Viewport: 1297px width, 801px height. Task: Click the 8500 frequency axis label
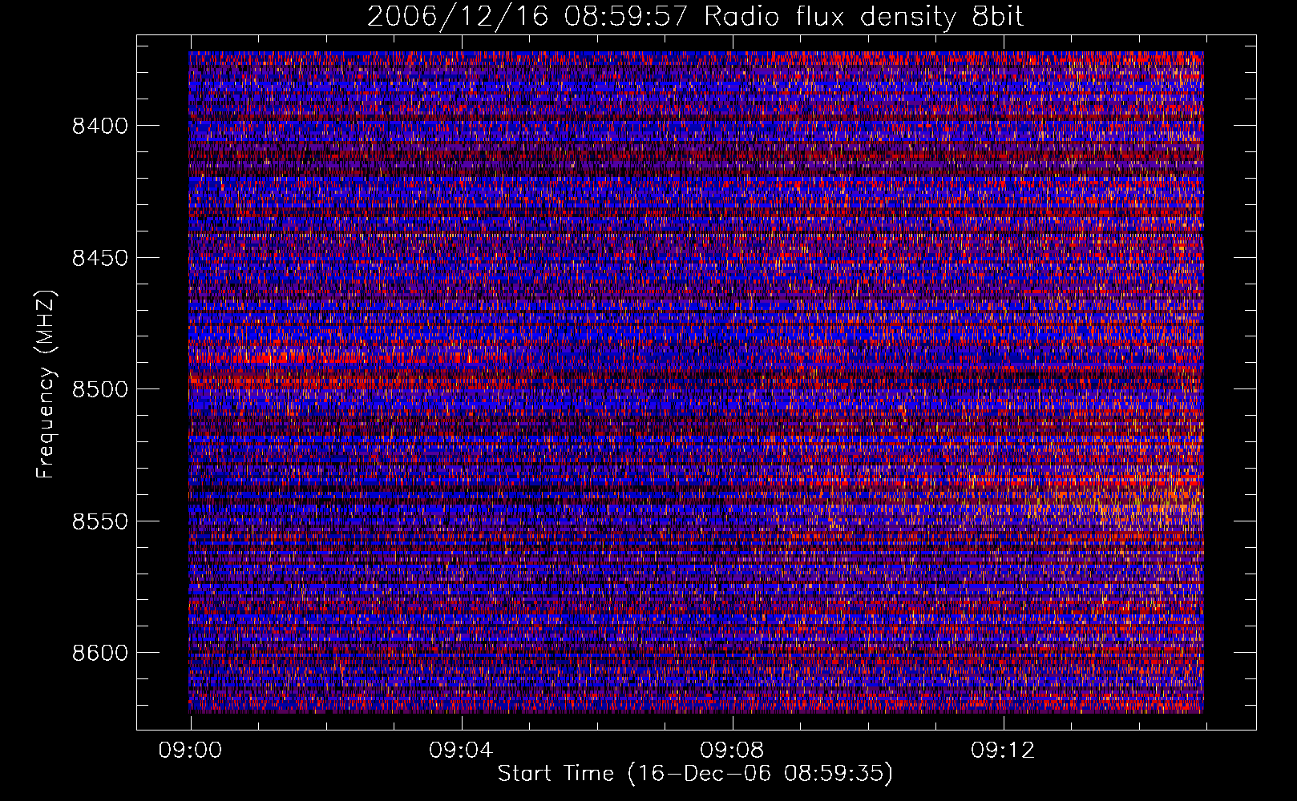(99, 389)
